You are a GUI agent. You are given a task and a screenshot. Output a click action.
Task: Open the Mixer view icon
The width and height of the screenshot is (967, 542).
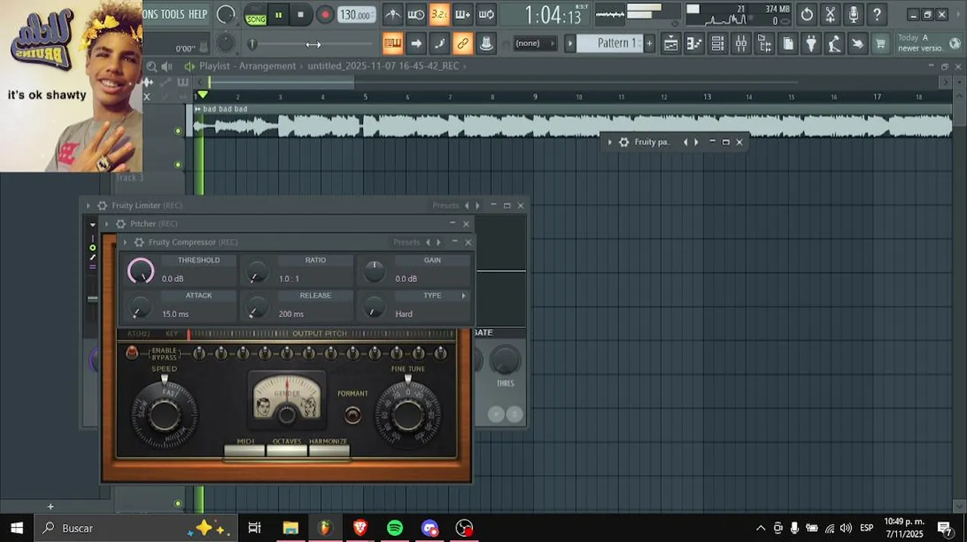coord(741,44)
